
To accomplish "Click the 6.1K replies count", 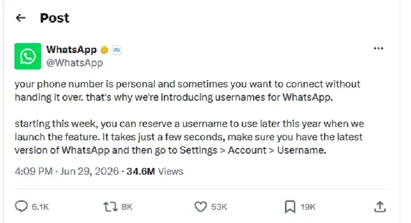I will pyautogui.click(x=41, y=207).
